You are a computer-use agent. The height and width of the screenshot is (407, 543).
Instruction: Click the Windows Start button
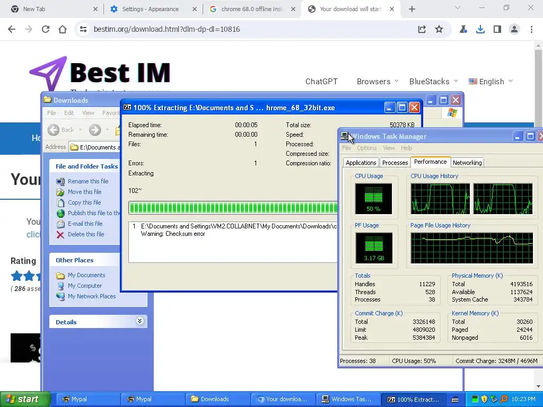tap(25, 400)
